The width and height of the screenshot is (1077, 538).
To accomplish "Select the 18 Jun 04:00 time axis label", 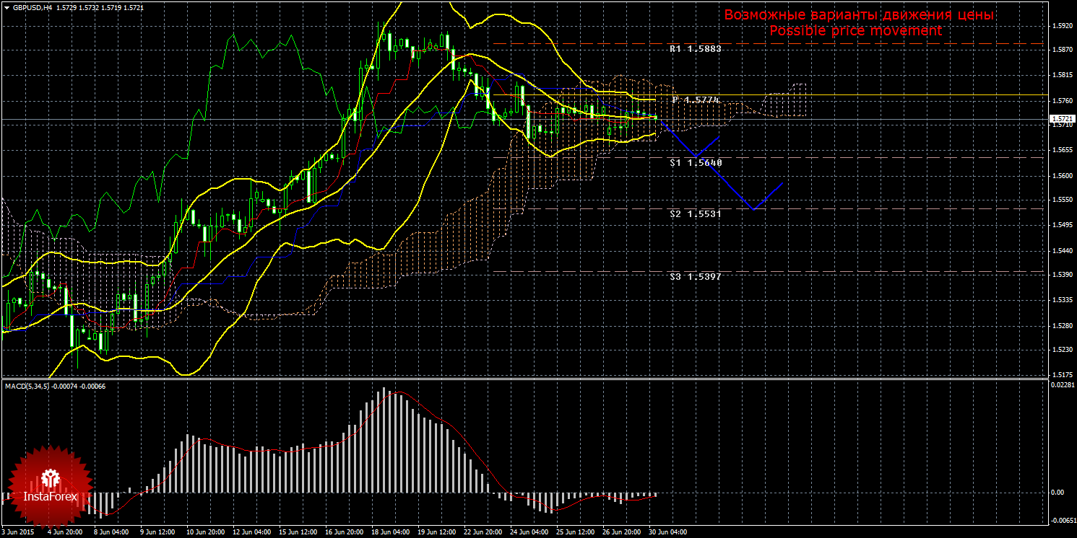I will point(390,533).
